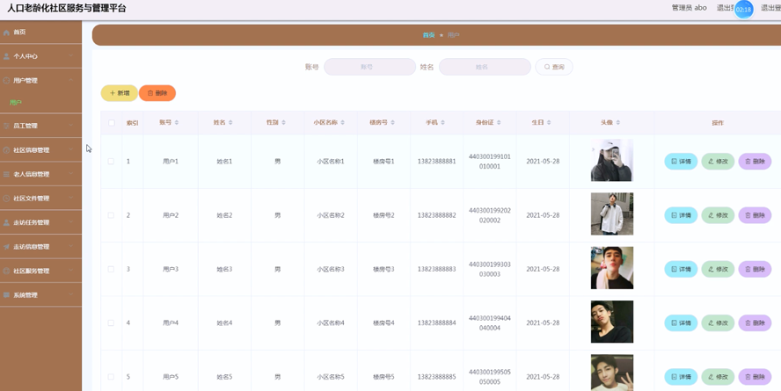The image size is (781, 391).
Task: Tick the checkbox for 用户3 row
Action: (x=111, y=269)
